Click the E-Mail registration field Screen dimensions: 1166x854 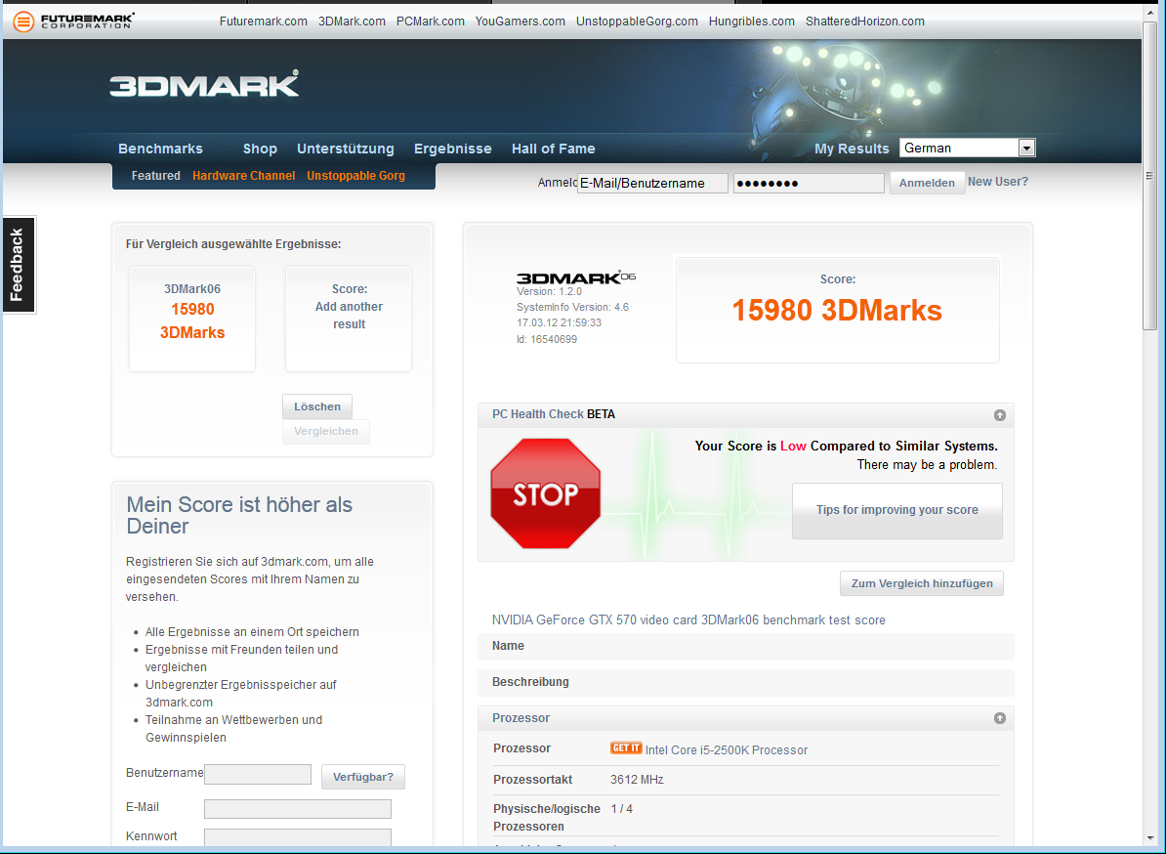(298, 809)
